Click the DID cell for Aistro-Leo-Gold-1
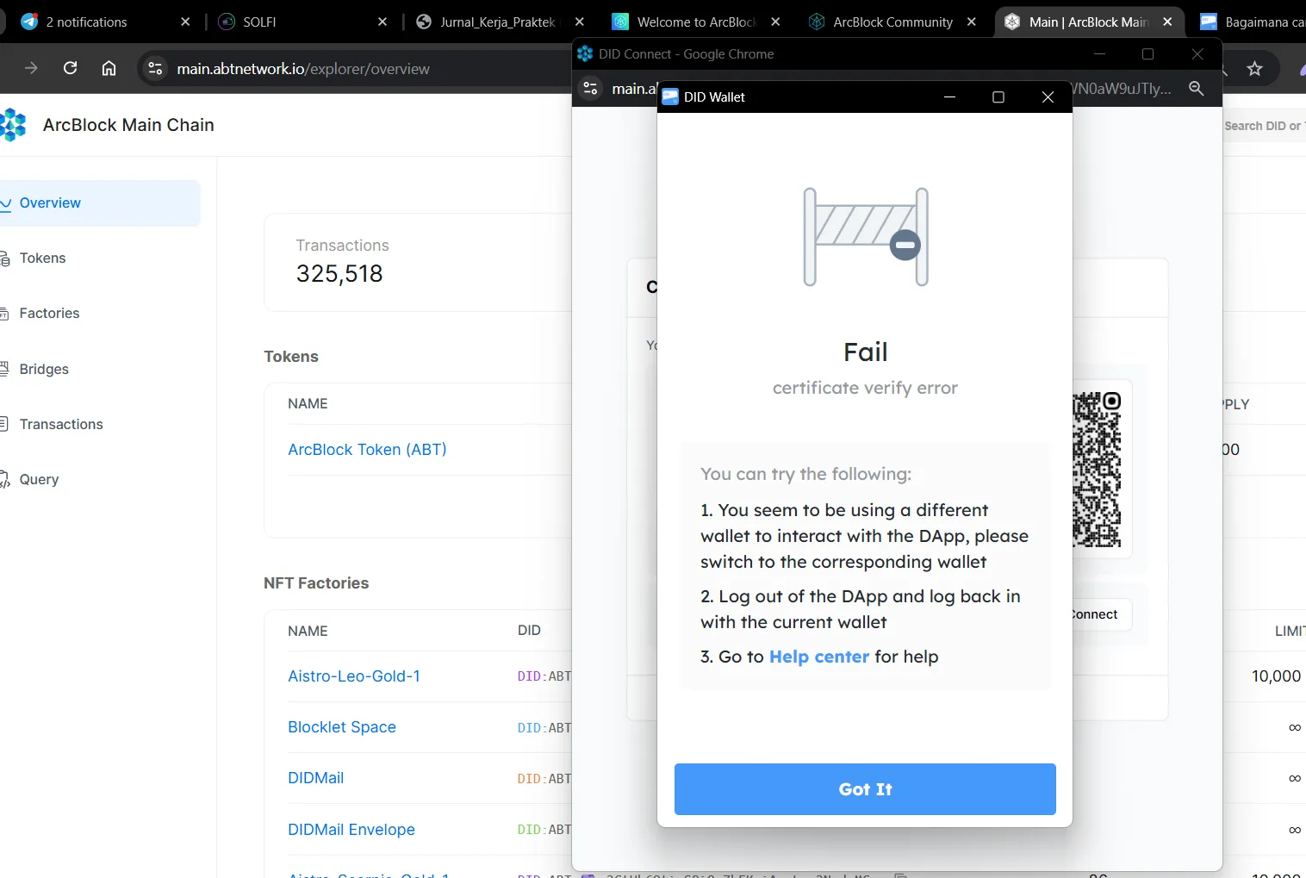The width and height of the screenshot is (1306, 878). coord(544,676)
